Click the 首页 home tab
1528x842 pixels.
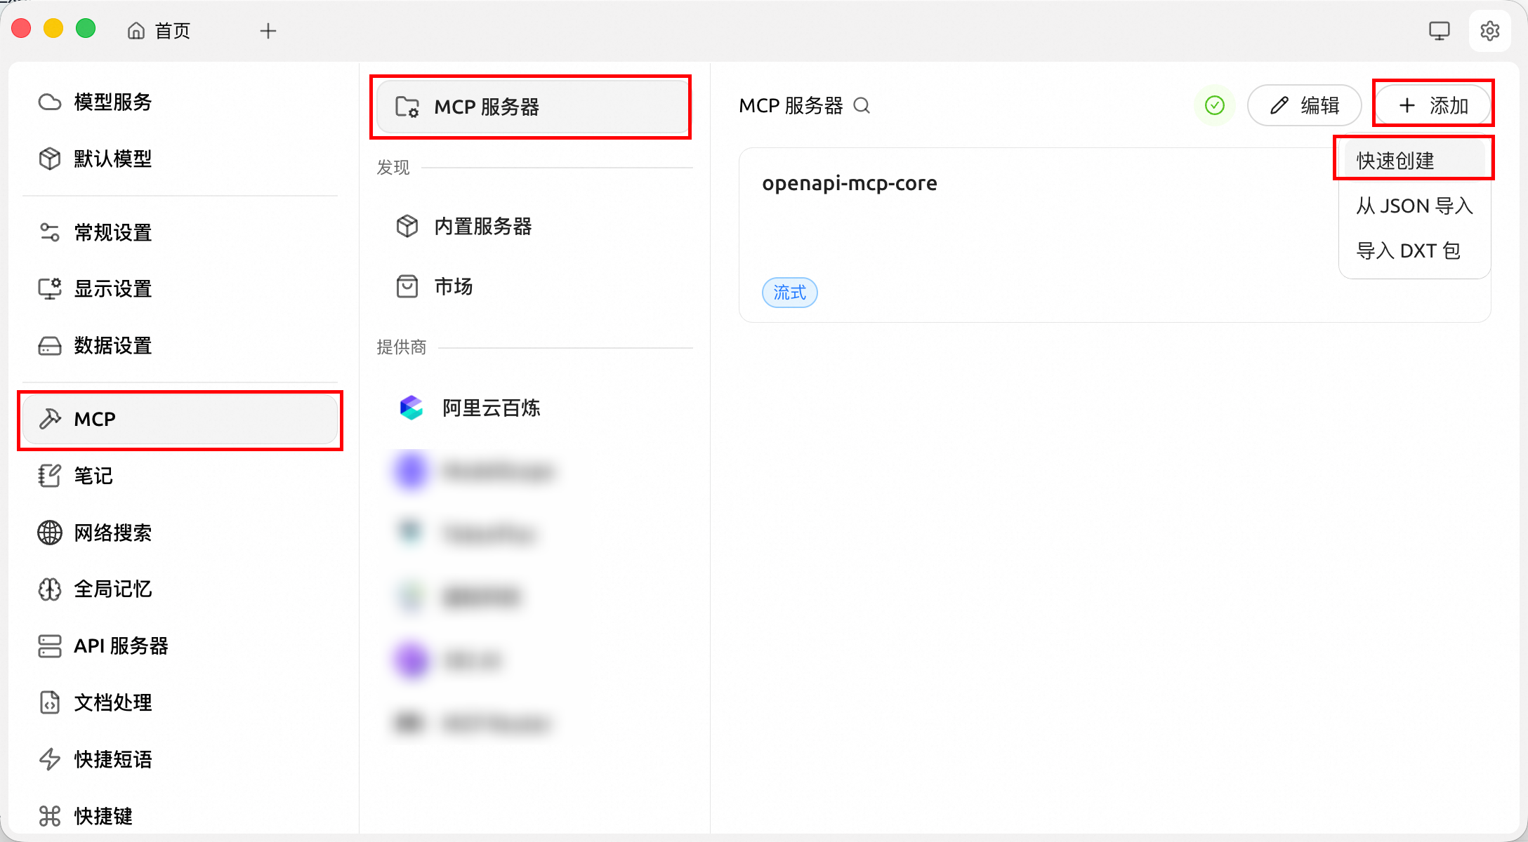pyautogui.click(x=159, y=31)
